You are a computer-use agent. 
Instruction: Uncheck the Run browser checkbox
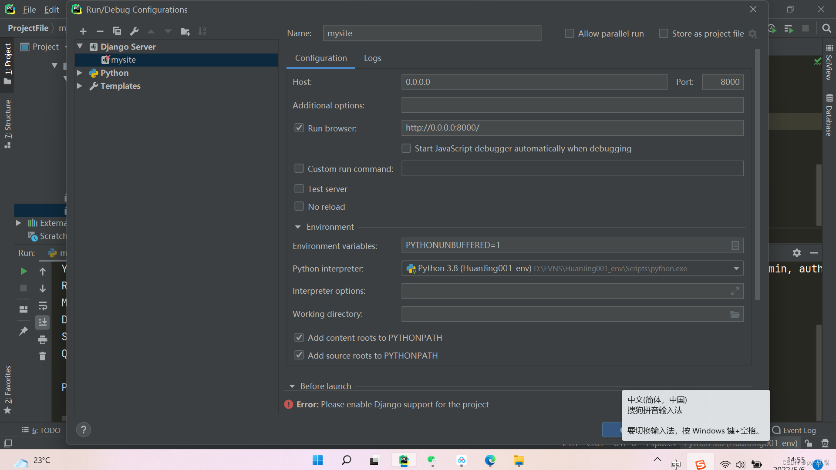tap(299, 128)
